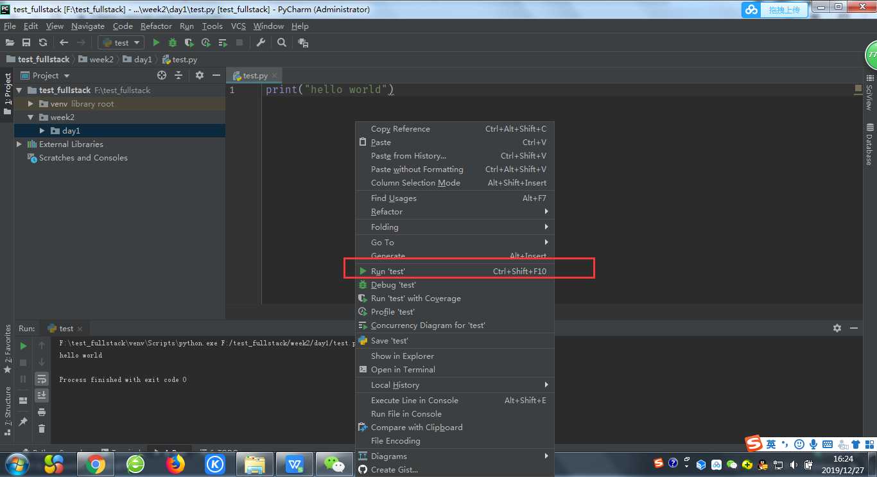Run with coverage from the main toolbar
Screen dimensions: 877x477
click(x=189, y=42)
